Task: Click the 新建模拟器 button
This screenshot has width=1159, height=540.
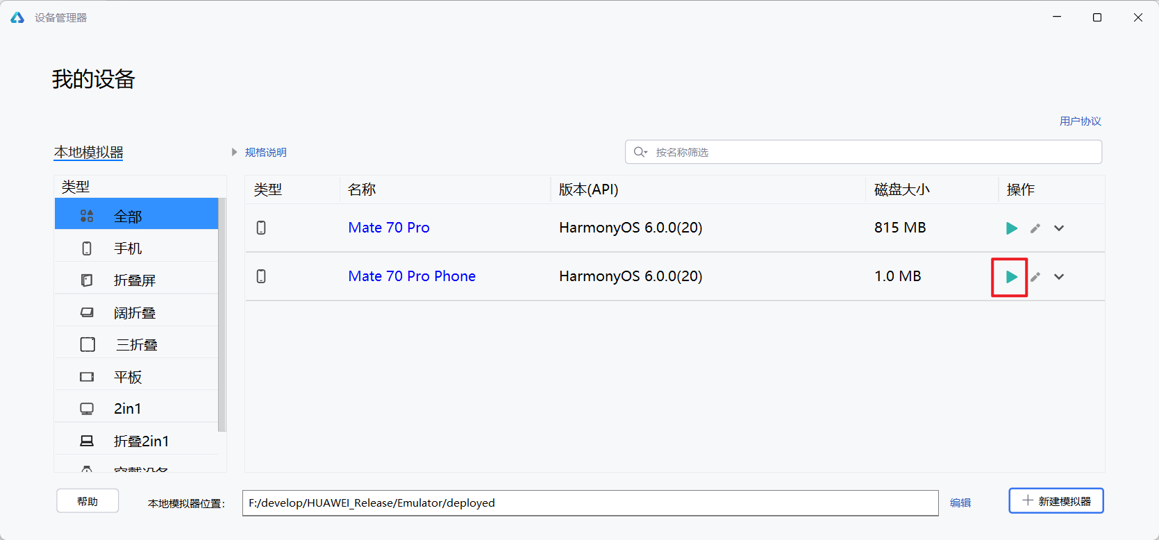Action: (x=1056, y=500)
